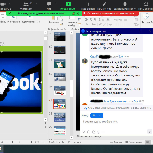Decrease list indent level
Screen dimensions: 153x153
116,20
